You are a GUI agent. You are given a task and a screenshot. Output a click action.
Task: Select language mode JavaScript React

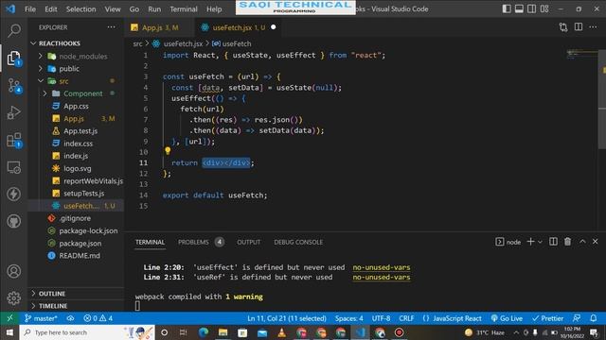(456, 318)
